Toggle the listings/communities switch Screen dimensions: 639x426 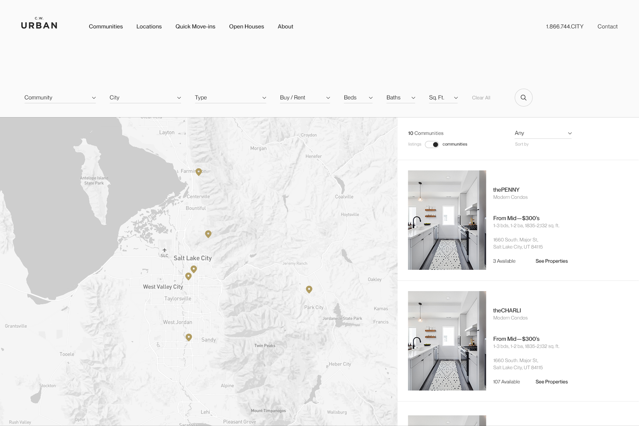pyautogui.click(x=432, y=144)
